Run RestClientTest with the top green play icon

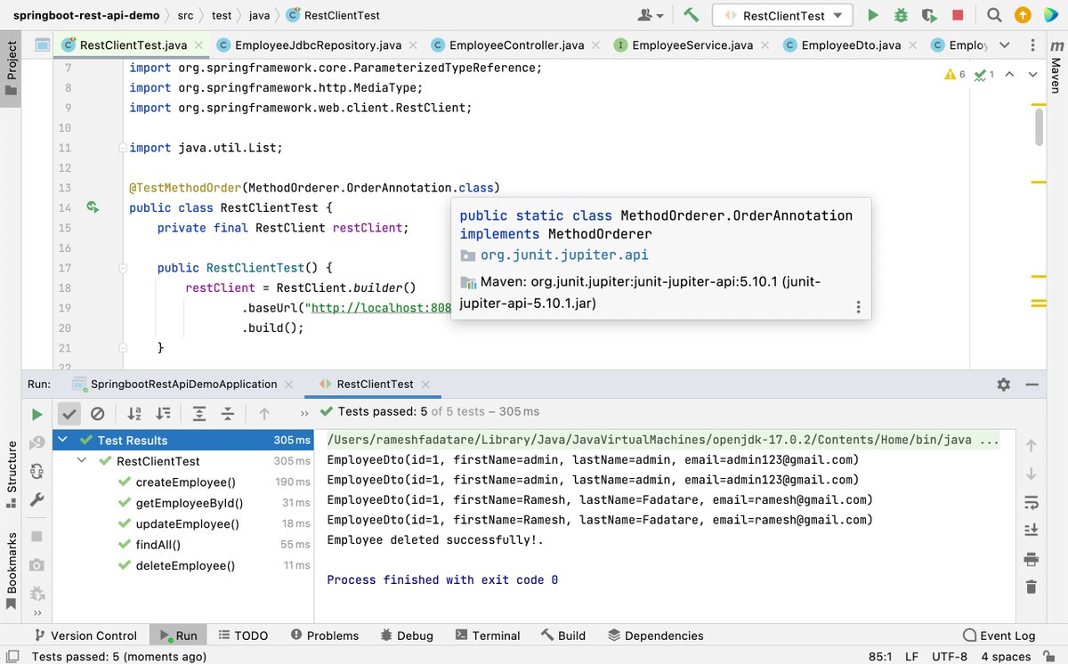873,15
